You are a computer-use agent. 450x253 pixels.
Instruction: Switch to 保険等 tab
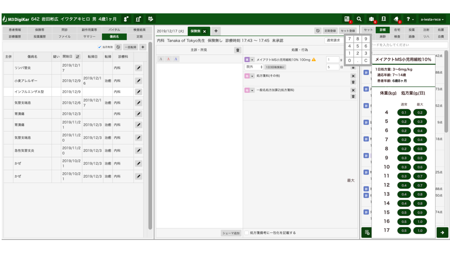(x=40, y=30)
